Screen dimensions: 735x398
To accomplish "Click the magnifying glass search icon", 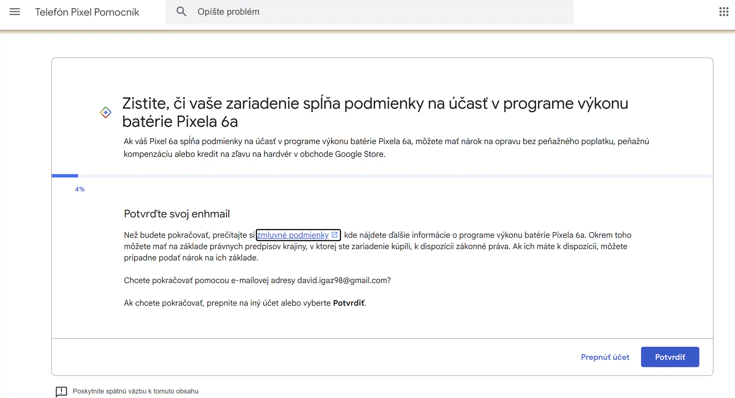I will pyautogui.click(x=181, y=12).
